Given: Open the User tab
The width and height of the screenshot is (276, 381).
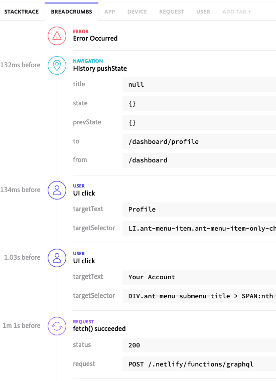Looking at the screenshot, I should 203,12.
